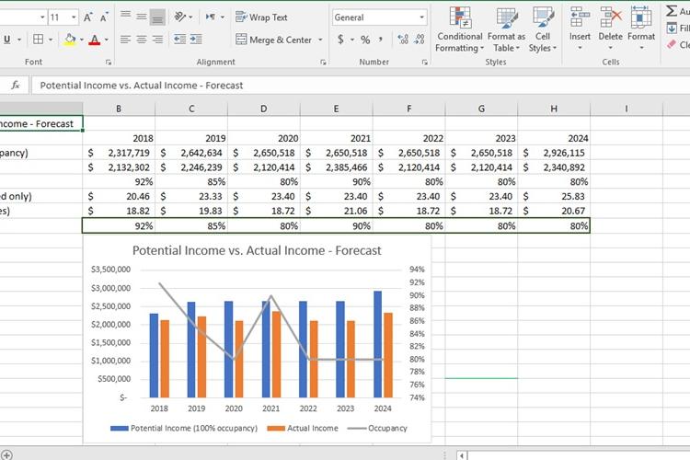Select column H header
Image resolution: width=690 pixels, height=460 pixels.
coord(554,109)
